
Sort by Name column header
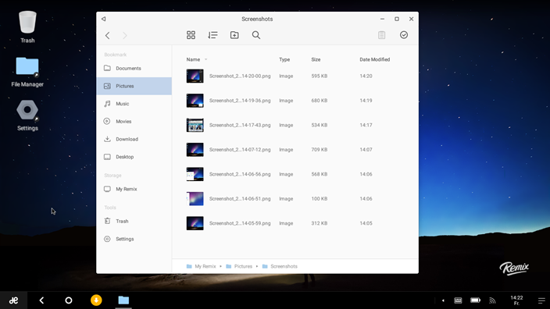tap(193, 59)
